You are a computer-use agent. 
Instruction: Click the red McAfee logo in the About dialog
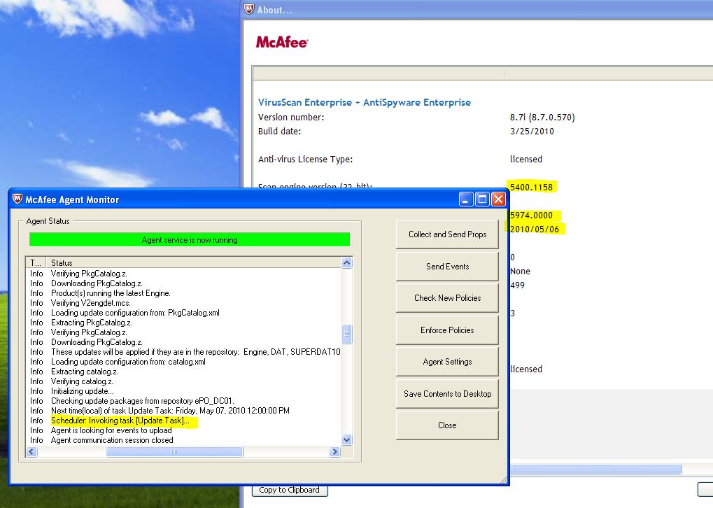point(282,42)
